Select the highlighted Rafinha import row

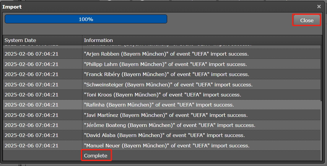point(159,105)
